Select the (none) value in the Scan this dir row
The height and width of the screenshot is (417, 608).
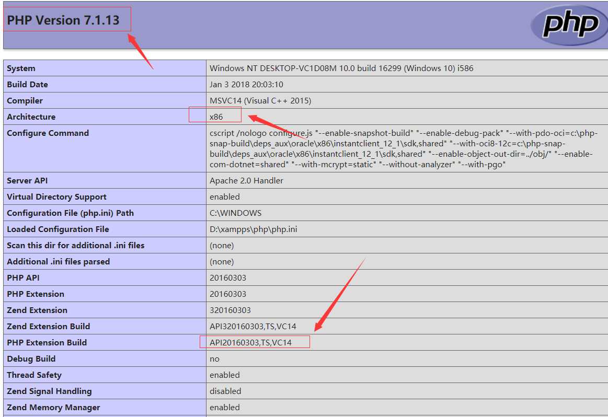point(222,246)
